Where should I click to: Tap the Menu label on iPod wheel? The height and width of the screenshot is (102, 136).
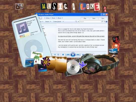pyautogui.click(x=31, y=41)
